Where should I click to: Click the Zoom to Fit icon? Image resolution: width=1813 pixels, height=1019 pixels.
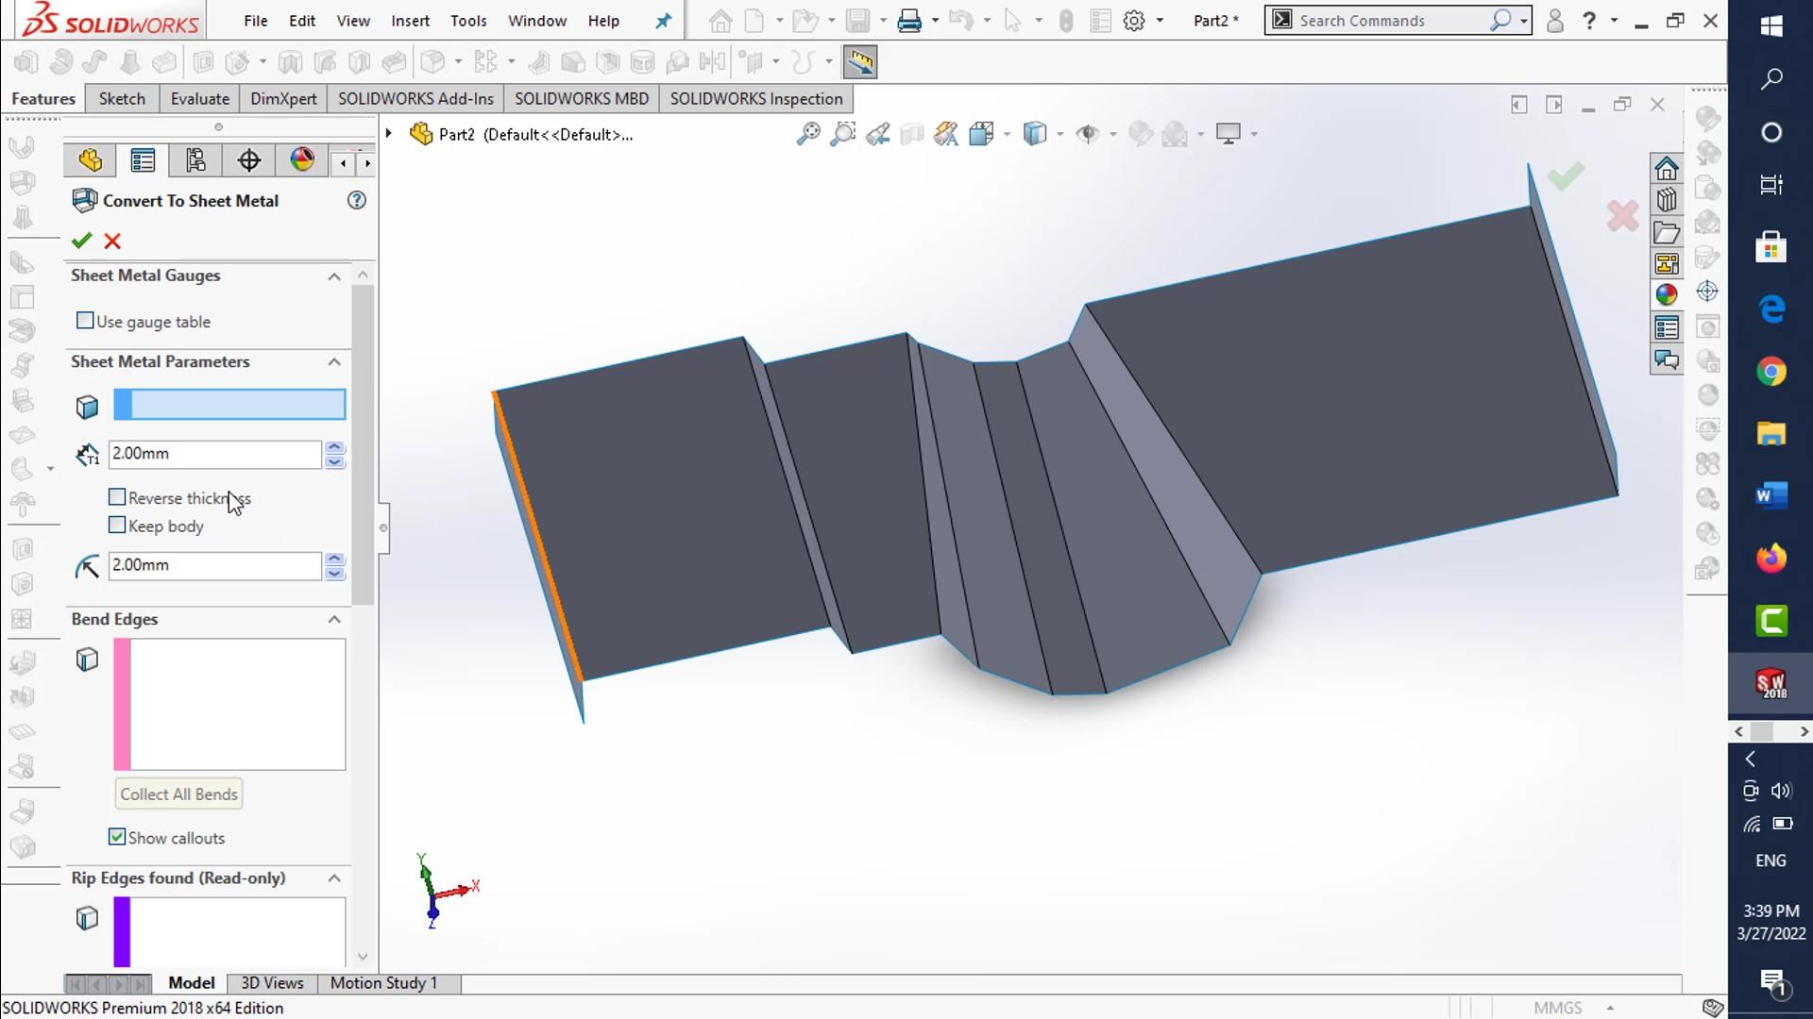tap(807, 133)
